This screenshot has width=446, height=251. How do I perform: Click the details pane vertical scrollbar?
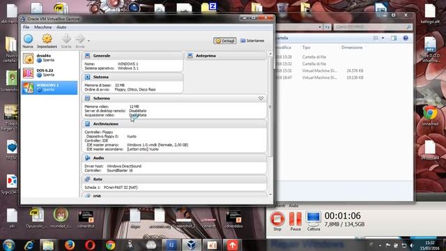pos(270,107)
